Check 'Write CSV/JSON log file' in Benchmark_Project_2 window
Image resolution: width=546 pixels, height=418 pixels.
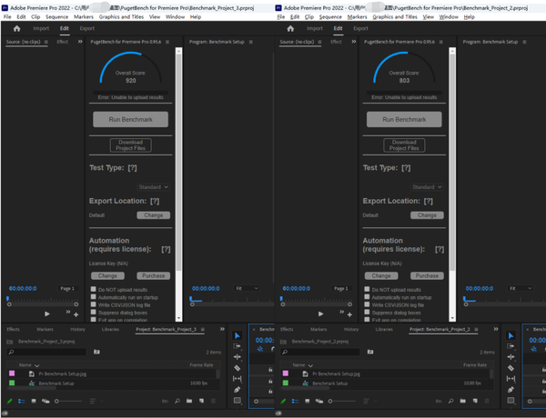click(x=367, y=304)
